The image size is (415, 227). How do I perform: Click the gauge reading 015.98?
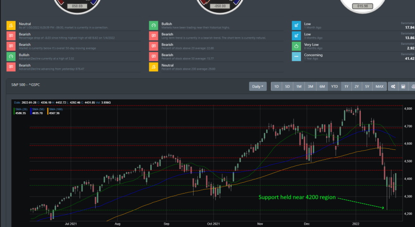coord(362,6)
